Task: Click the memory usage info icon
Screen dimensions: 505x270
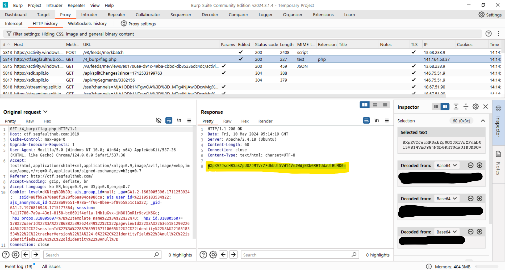Action: point(429,266)
